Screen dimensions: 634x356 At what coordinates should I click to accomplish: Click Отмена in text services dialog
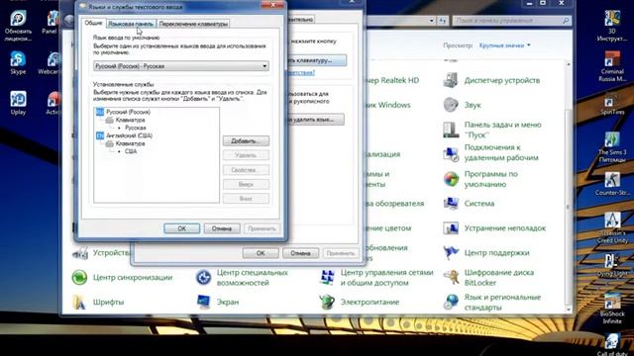[x=222, y=228]
